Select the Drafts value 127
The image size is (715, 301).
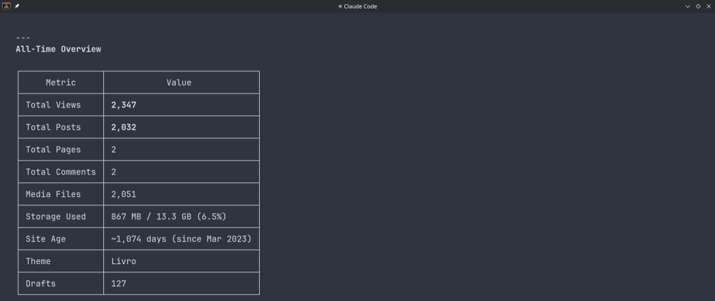pyautogui.click(x=119, y=284)
